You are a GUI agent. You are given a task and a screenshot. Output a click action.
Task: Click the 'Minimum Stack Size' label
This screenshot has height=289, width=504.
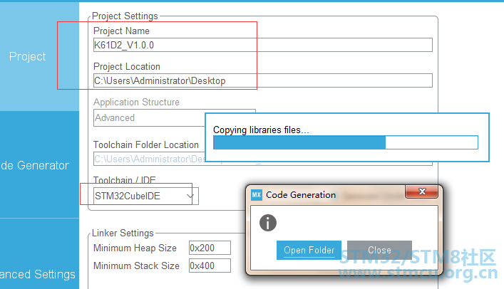coord(136,266)
